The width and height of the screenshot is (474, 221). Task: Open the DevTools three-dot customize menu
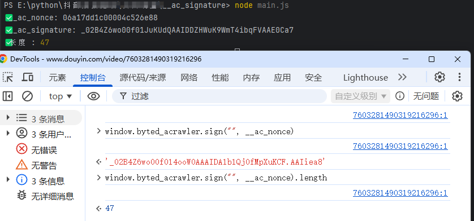tap(459, 77)
